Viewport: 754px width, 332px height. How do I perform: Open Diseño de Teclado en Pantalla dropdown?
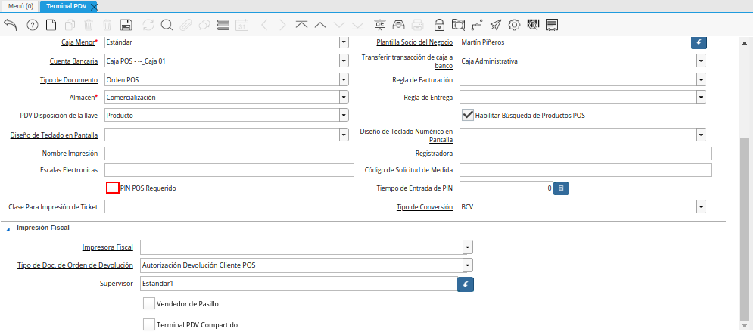point(344,135)
